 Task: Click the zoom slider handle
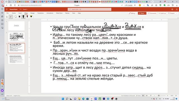159,95
